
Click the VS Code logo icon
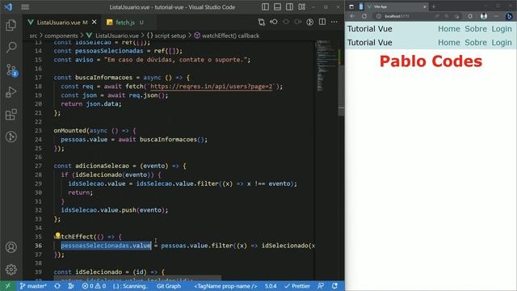point(8,7)
